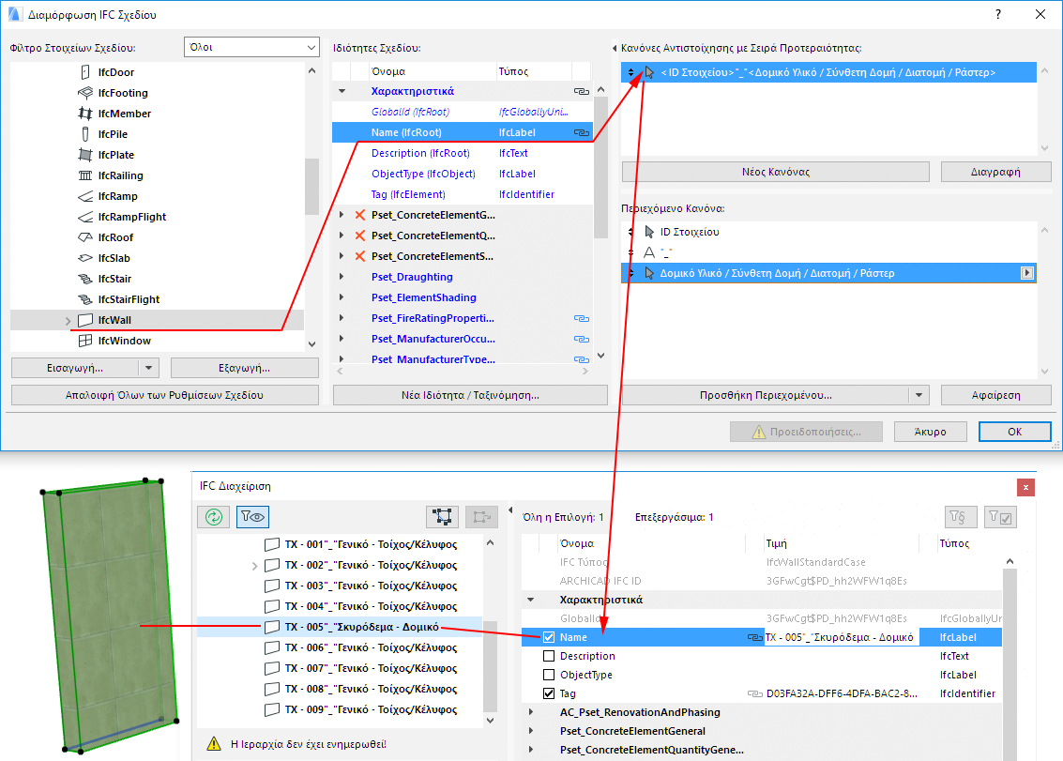Click warning icon in hierarchy status message
This screenshot has height=761, width=1063.
click(x=214, y=744)
